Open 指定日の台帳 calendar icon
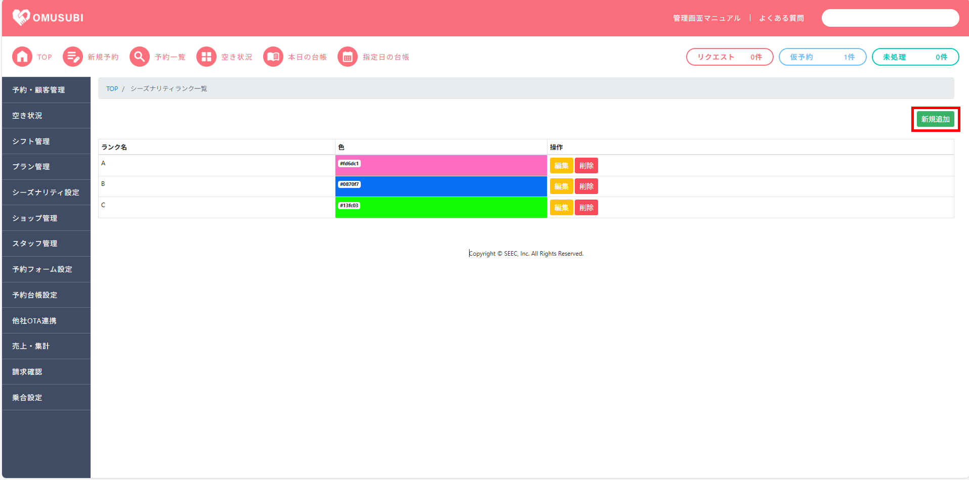The image size is (969, 480). 348,57
